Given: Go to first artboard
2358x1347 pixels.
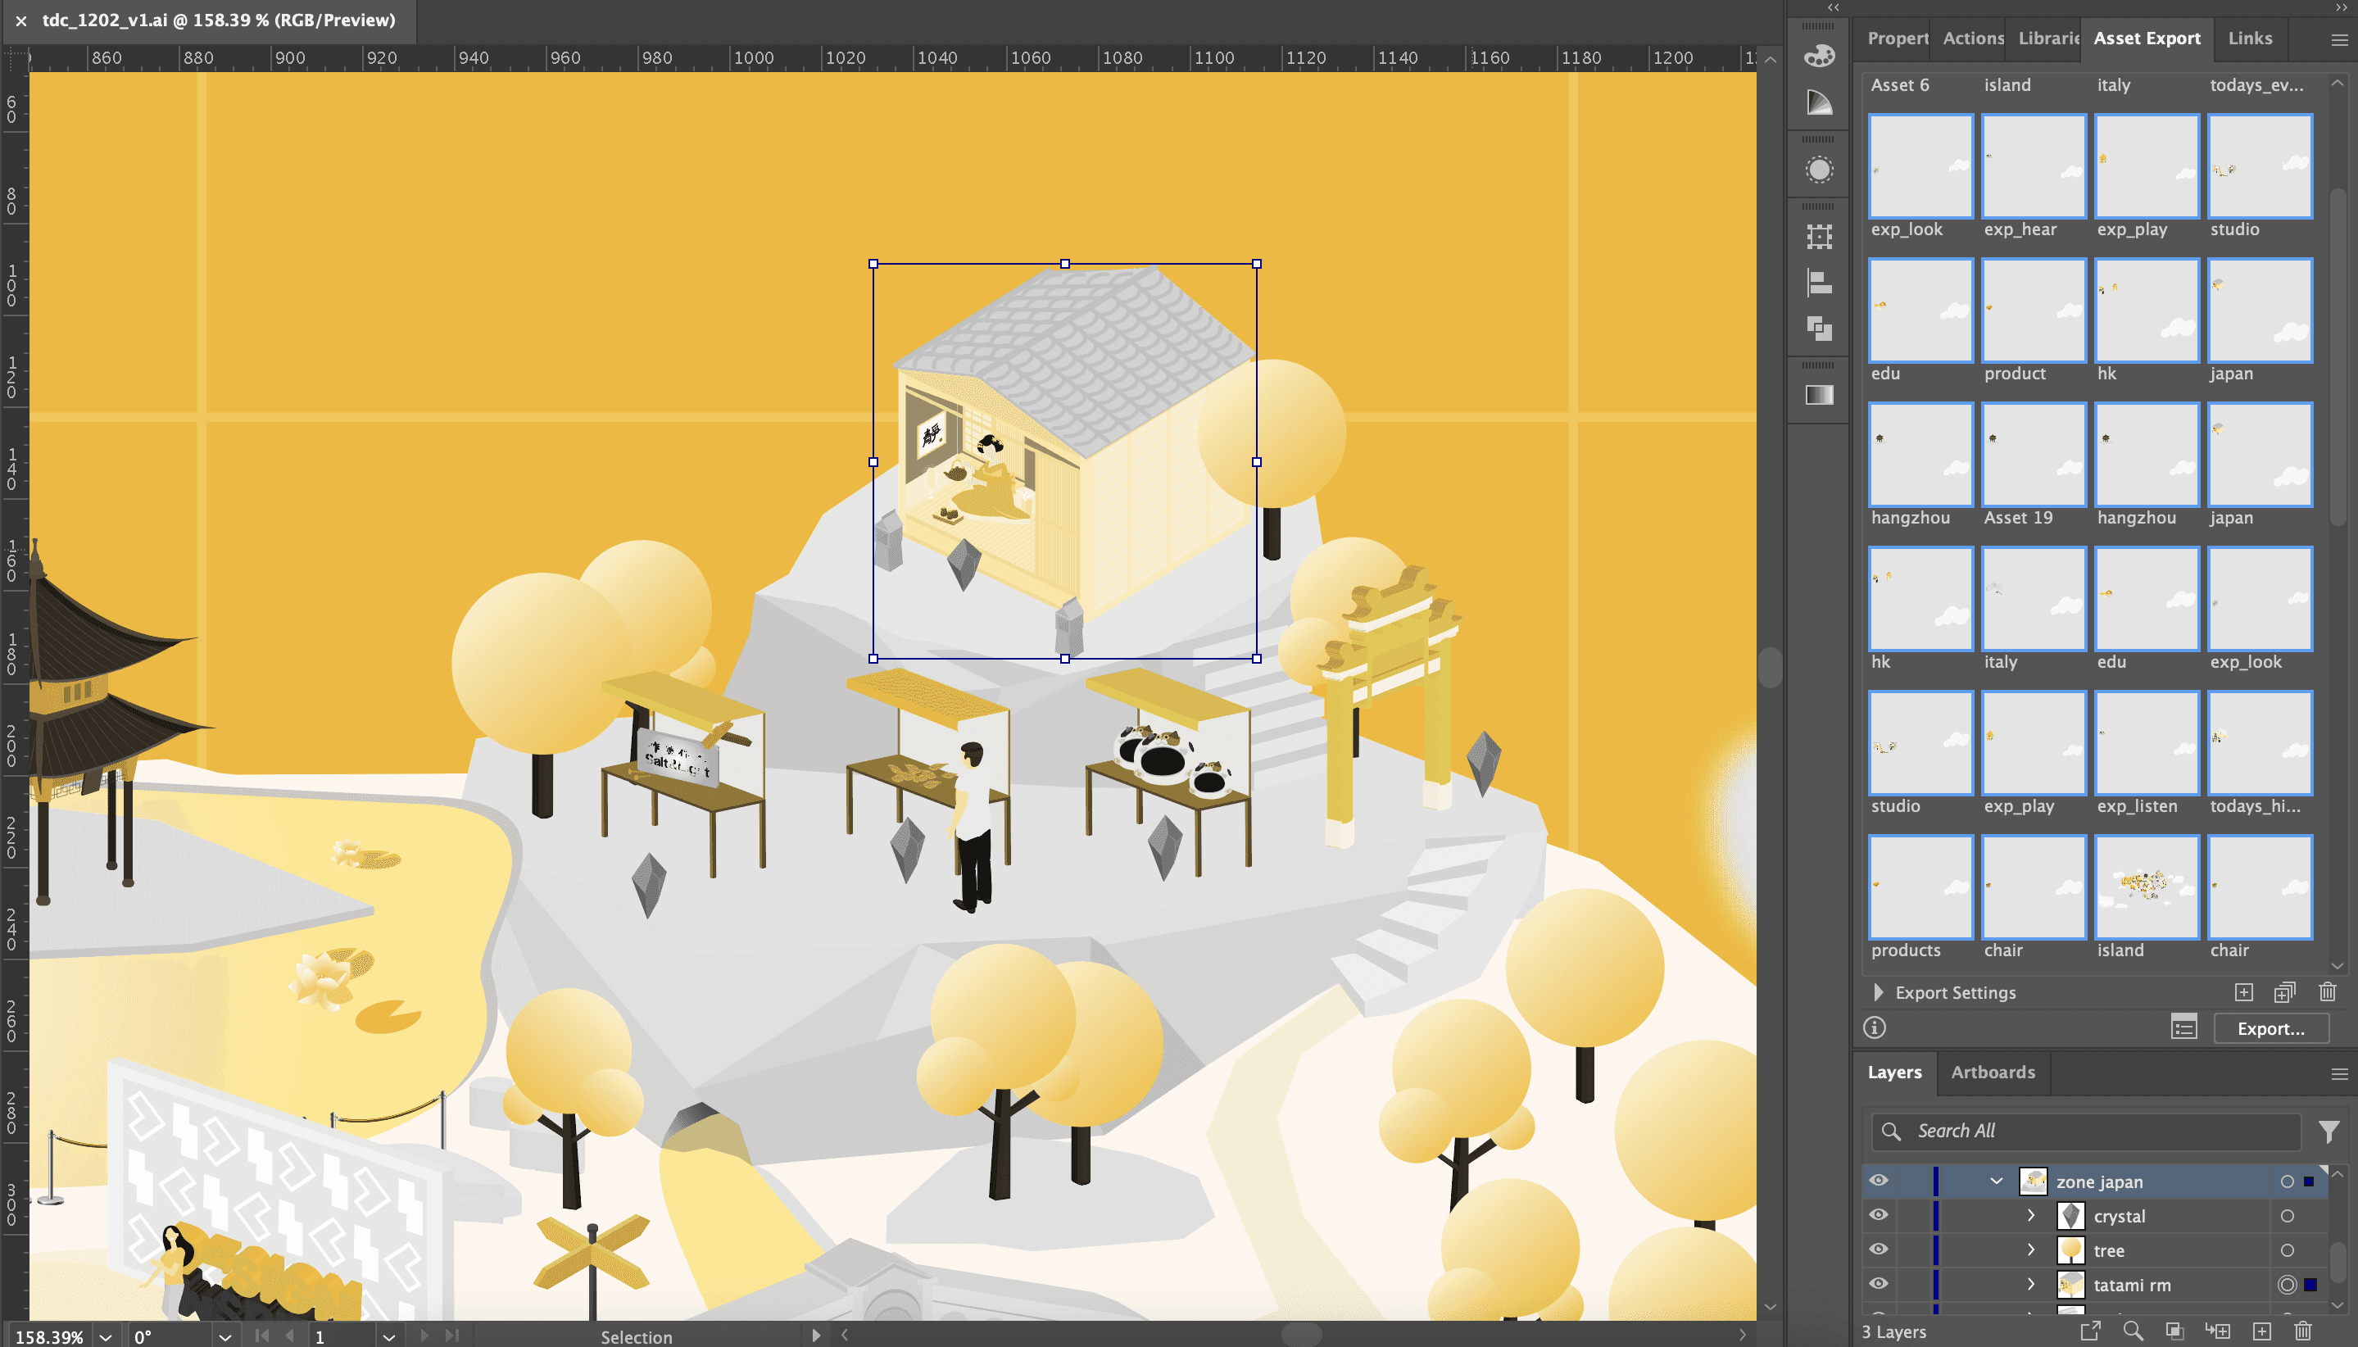Looking at the screenshot, I should point(262,1336).
